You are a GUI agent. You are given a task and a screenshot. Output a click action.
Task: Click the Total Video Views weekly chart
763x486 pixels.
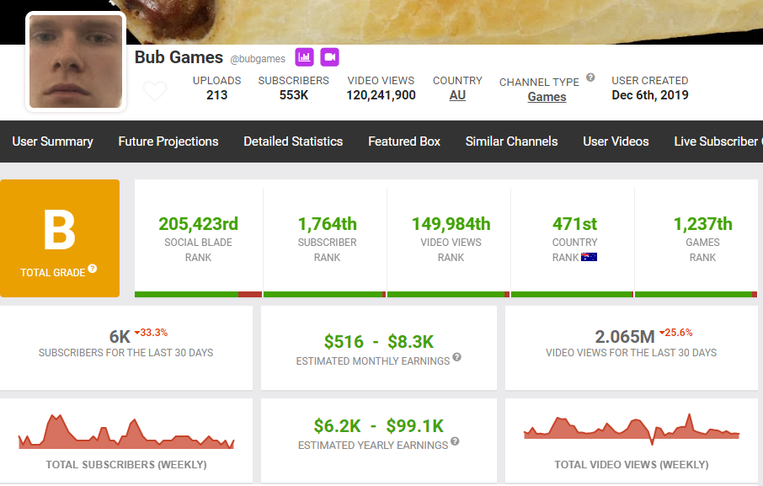tap(632, 429)
